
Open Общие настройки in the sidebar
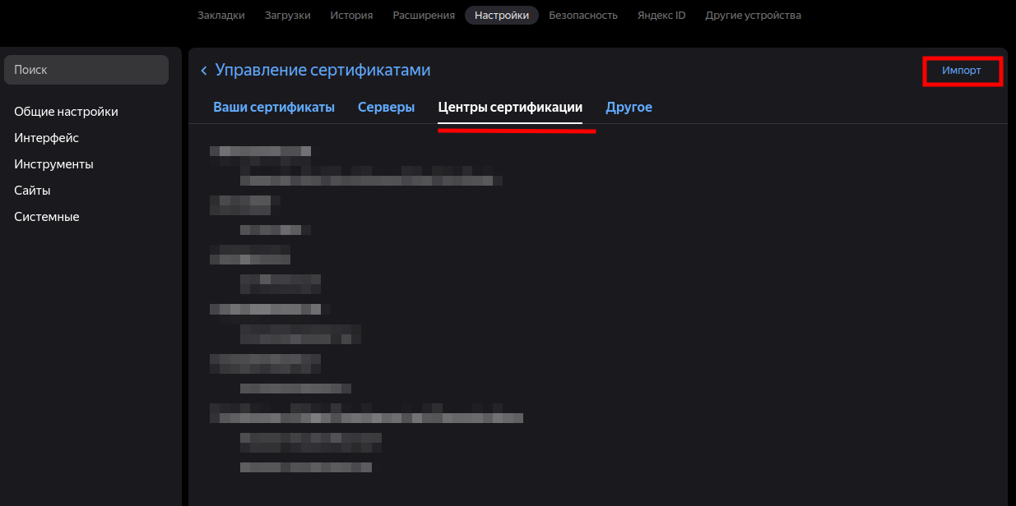tap(66, 112)
